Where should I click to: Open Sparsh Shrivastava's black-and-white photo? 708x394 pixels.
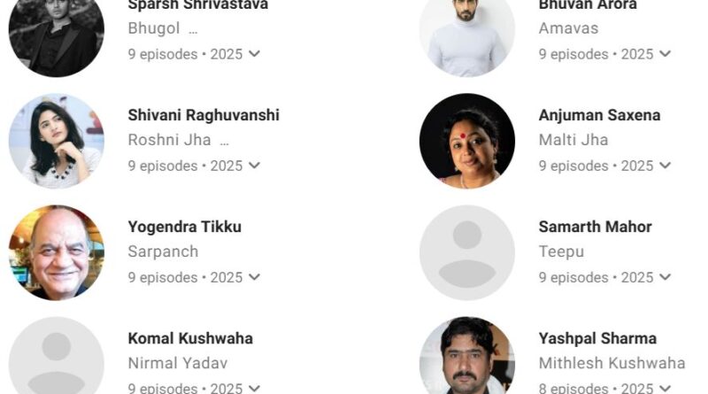click(x=57, y=38)
